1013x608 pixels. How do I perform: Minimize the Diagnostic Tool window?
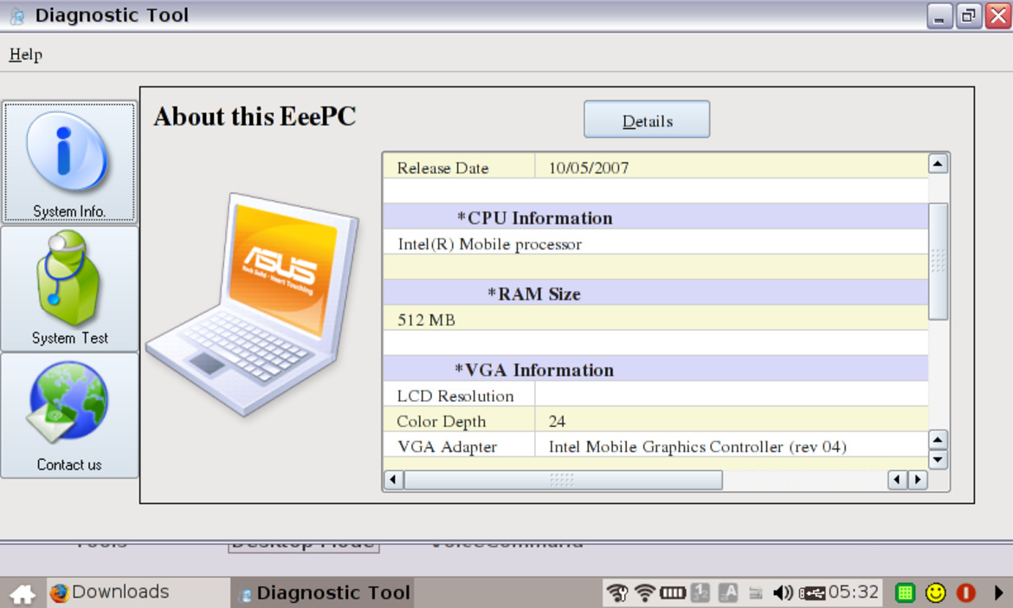[939, 16]
